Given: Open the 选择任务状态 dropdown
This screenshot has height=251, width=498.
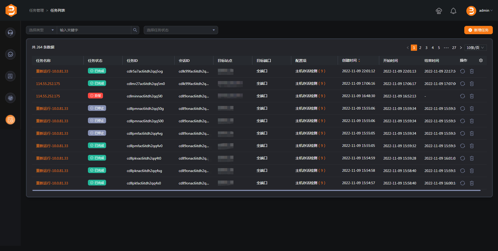Looking at the screenshot, I should tap(181, 30).
